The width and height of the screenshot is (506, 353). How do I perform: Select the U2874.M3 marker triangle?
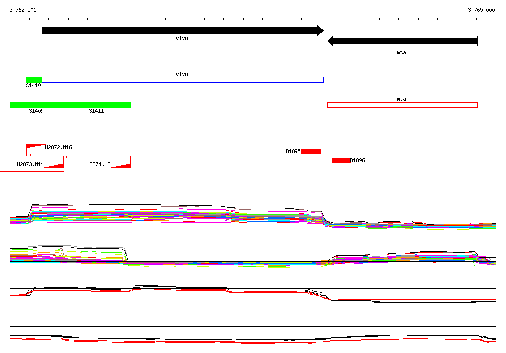click(121, 165)
